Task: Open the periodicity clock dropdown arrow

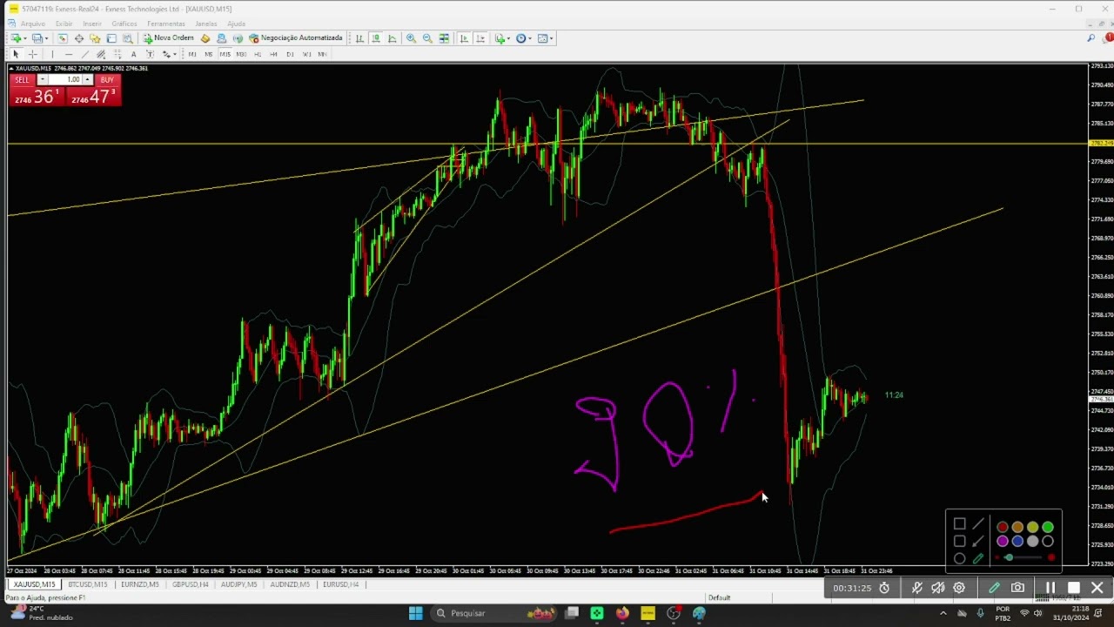Action: (x=530, y=38)
